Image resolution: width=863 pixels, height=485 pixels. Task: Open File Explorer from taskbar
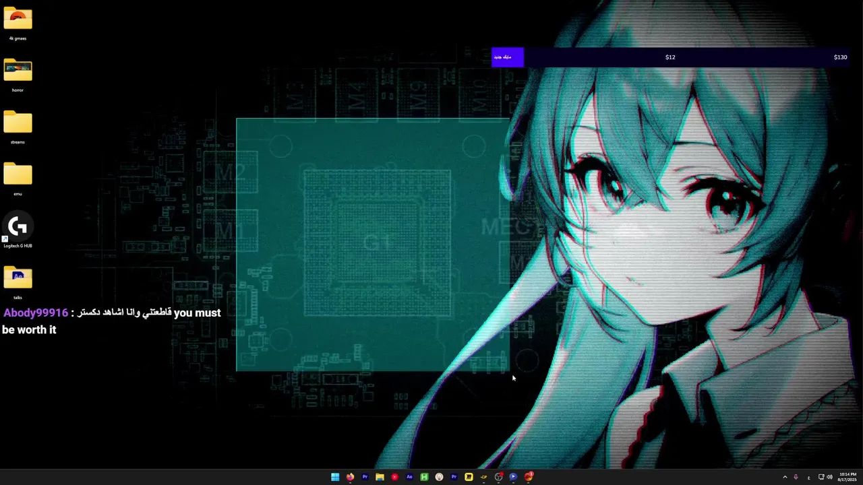pyautogui.click(x=380, y=477)
